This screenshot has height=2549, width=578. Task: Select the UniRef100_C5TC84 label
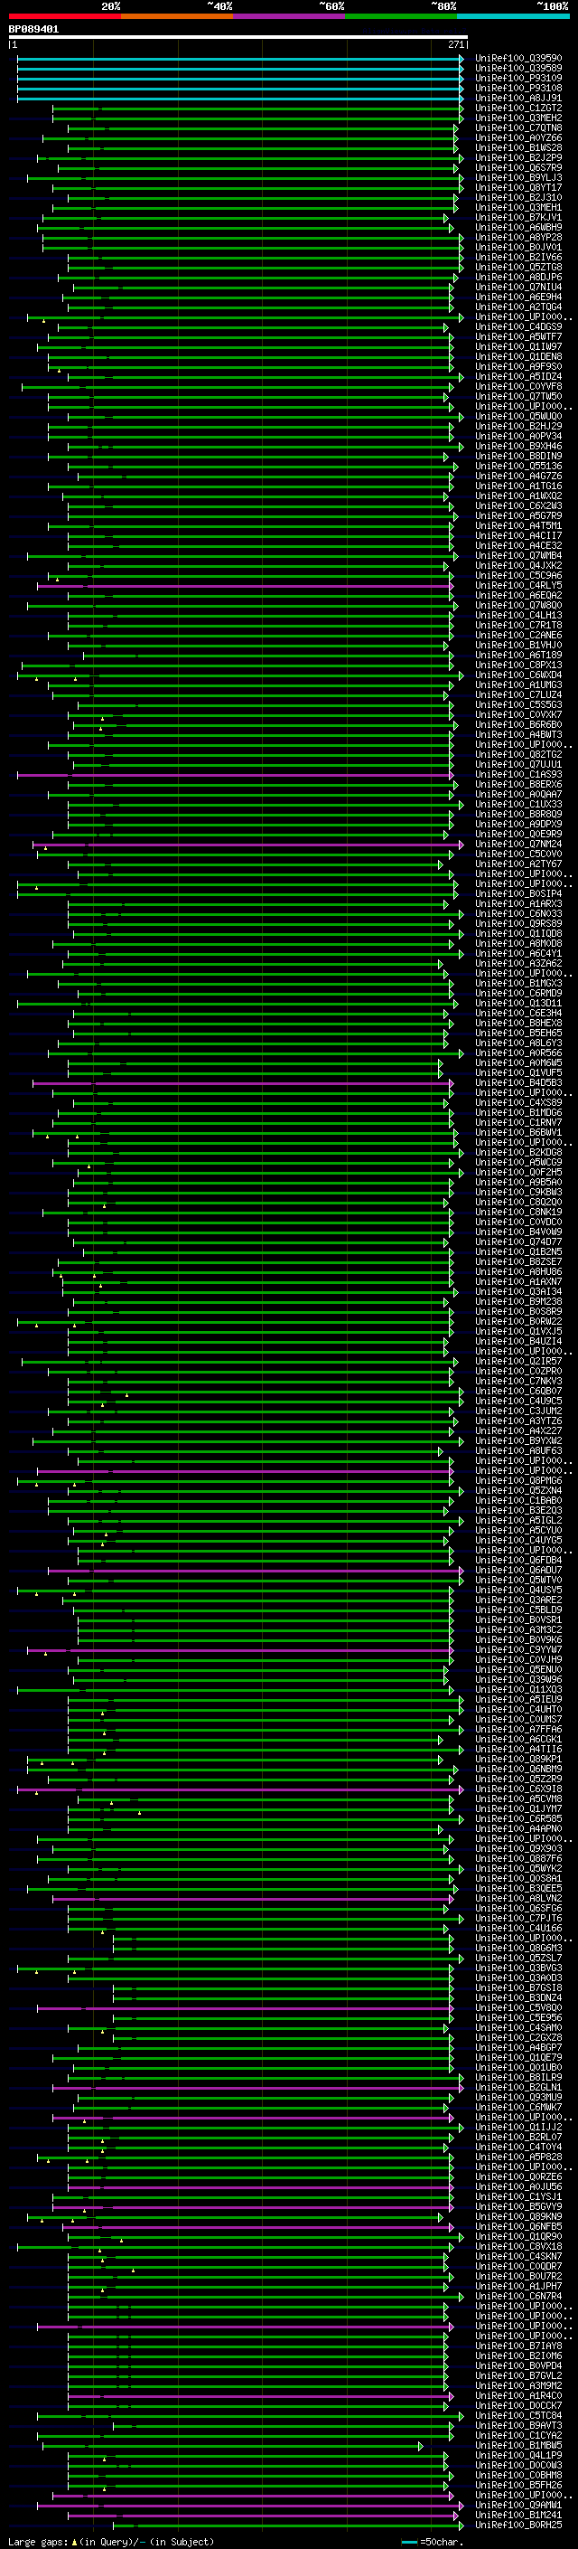coord(517,2415)
